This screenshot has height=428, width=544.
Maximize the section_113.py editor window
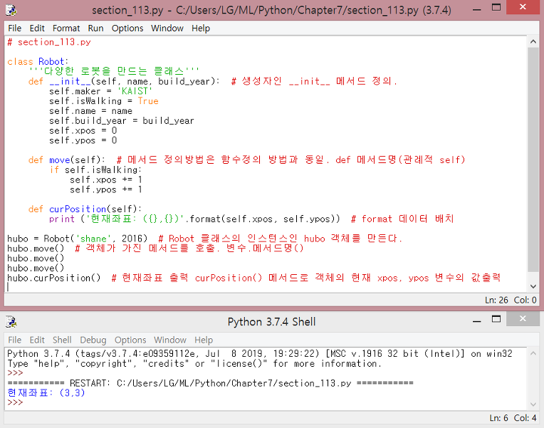point(496,8)
